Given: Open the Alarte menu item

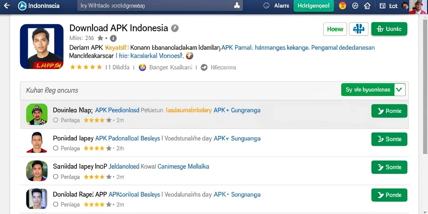Looking at the screenshot, I should click(x=281, y=6).
